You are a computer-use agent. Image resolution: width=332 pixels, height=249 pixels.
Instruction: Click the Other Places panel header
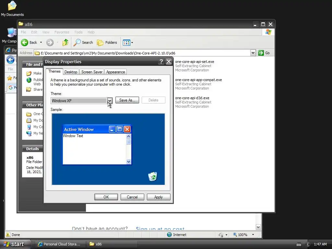point(33,105)
